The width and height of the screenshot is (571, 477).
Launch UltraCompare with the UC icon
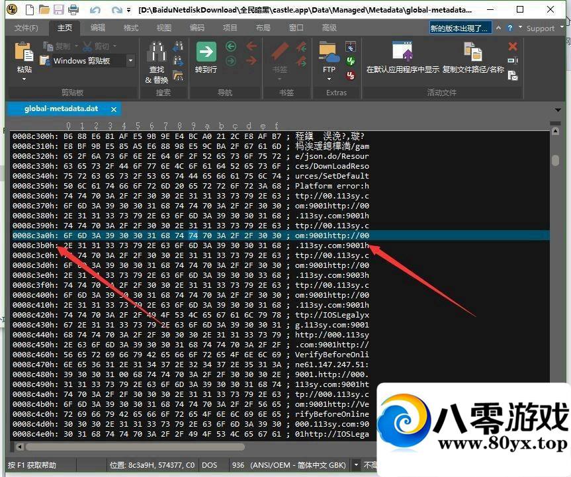point(351,46)
